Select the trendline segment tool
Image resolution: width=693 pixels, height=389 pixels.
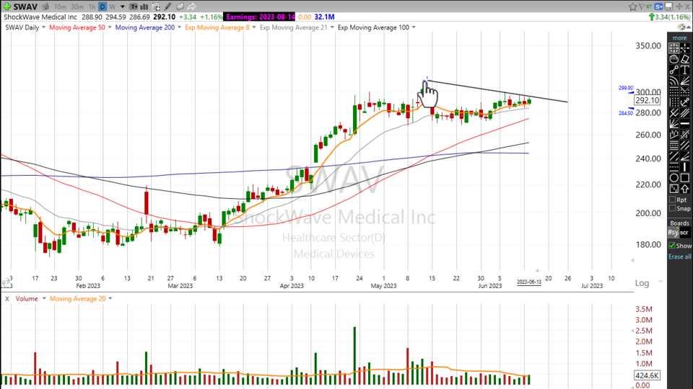point(674,69)
